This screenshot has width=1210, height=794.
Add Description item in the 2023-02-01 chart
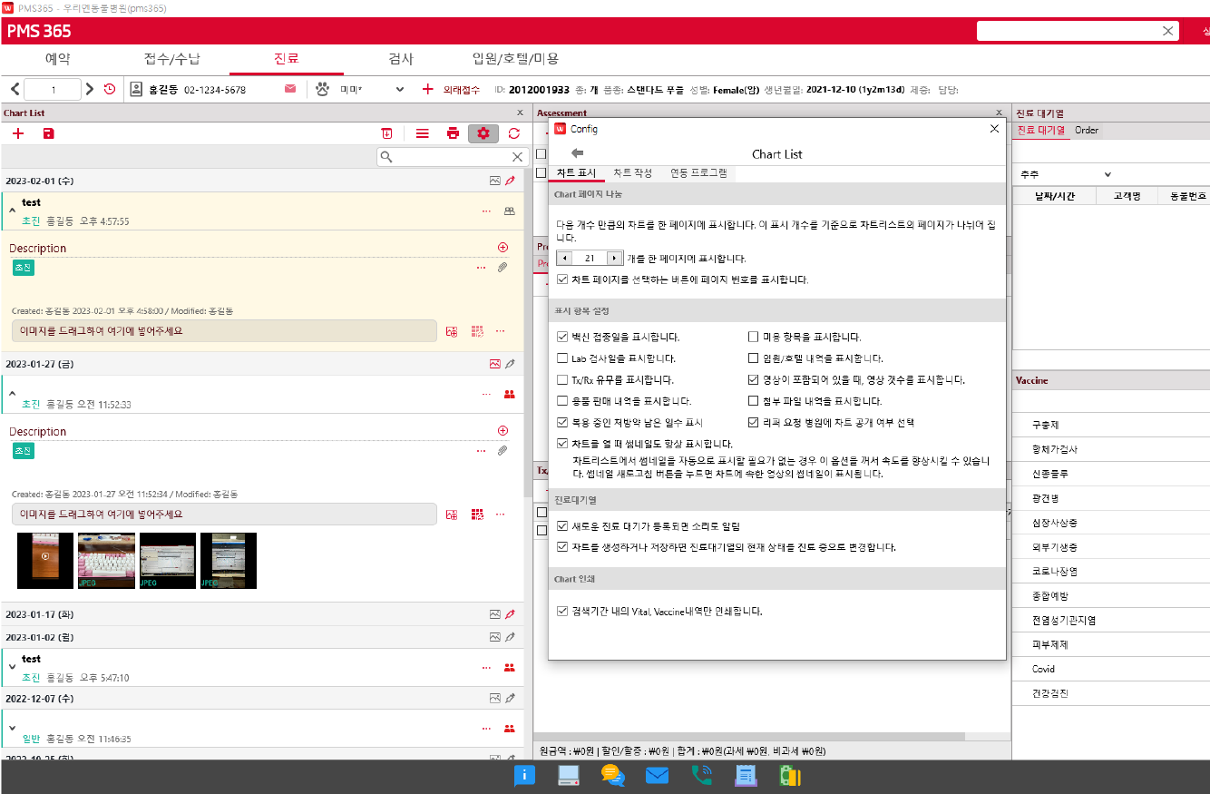(503, 248)
